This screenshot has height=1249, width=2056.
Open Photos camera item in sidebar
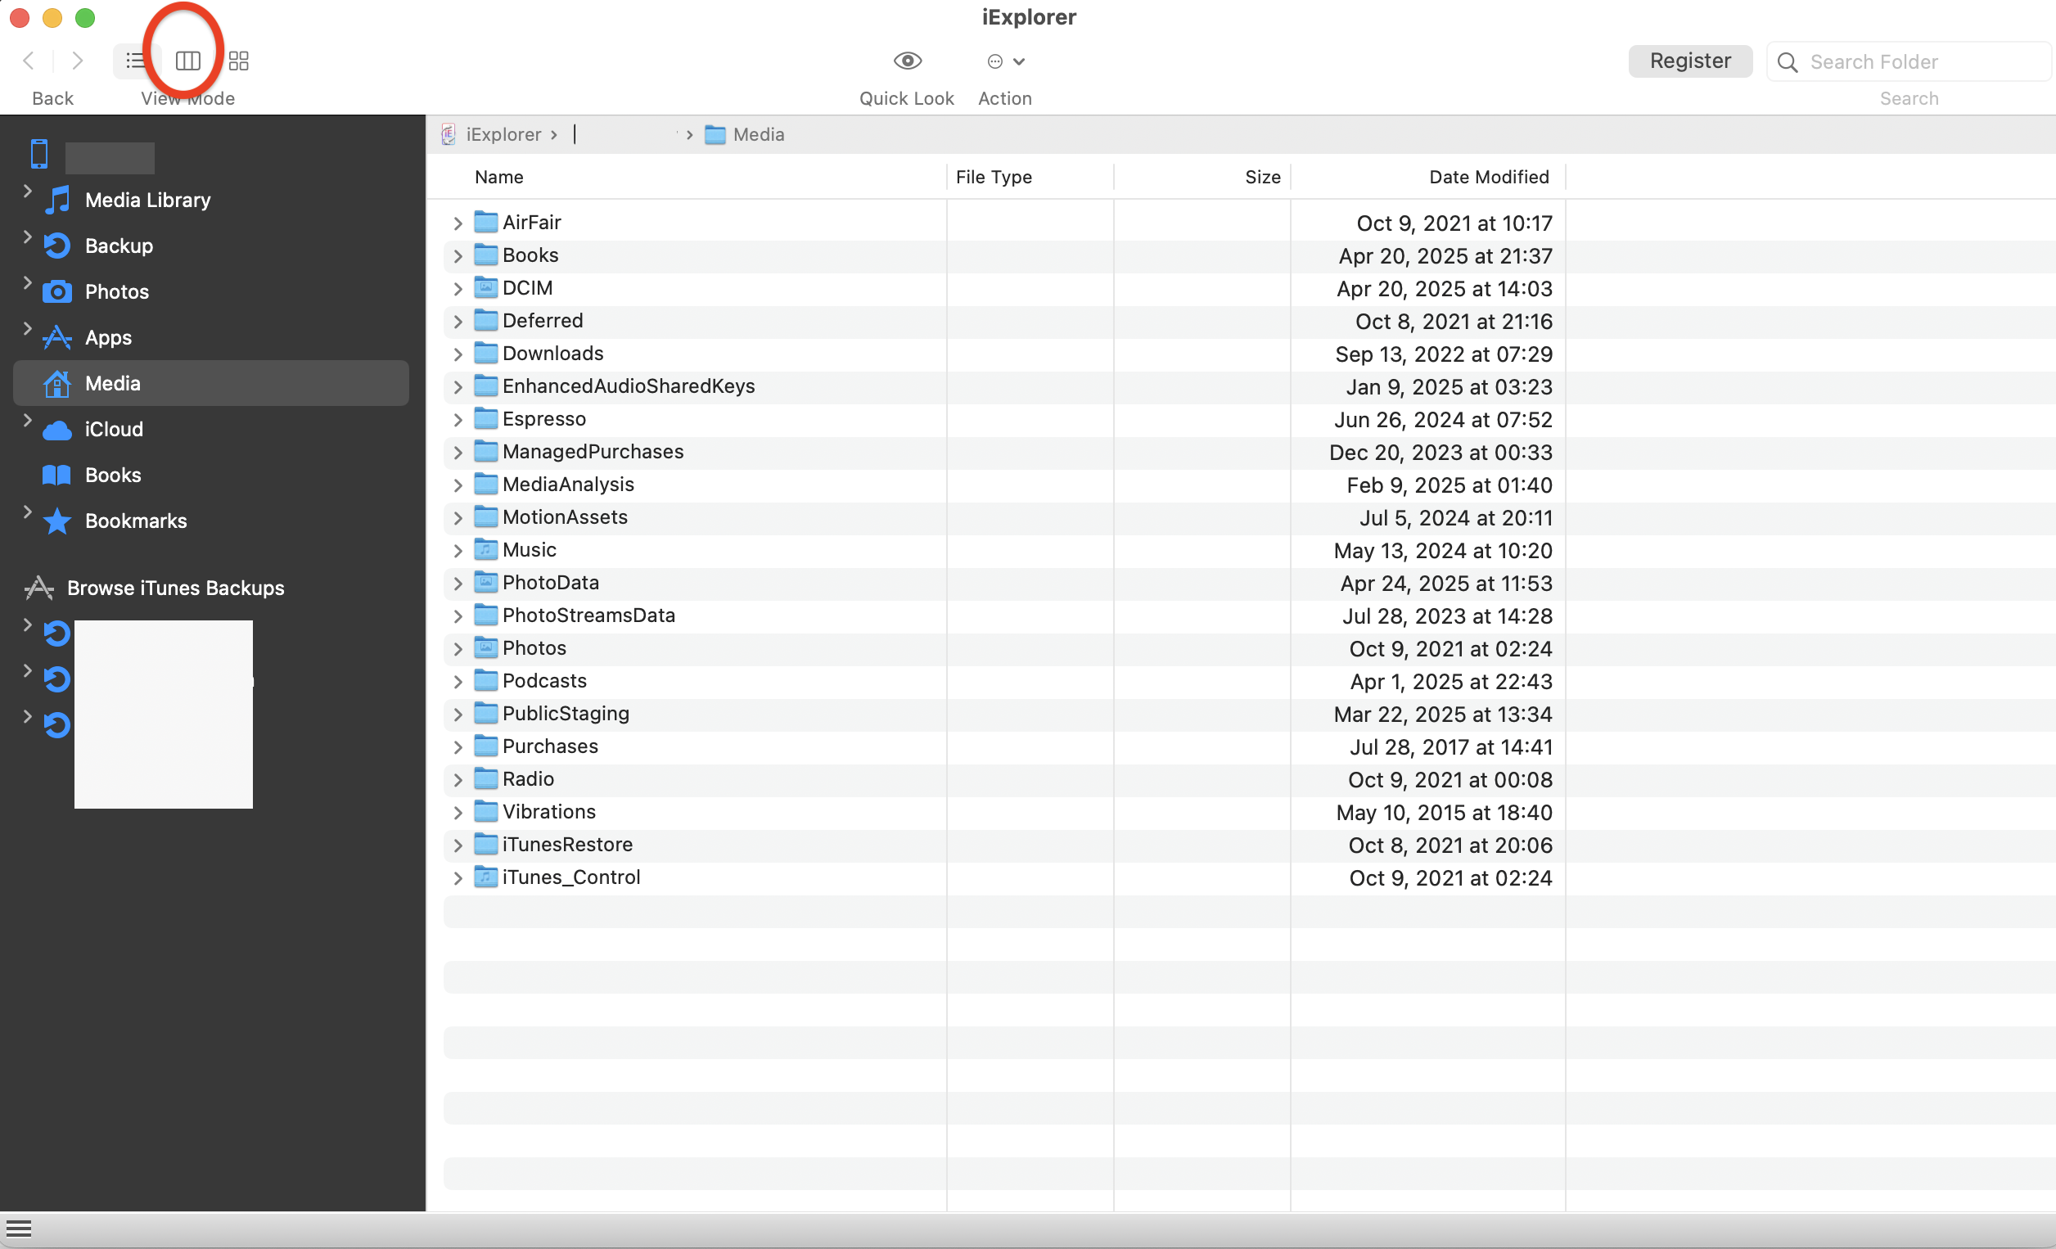coord(117,292)
